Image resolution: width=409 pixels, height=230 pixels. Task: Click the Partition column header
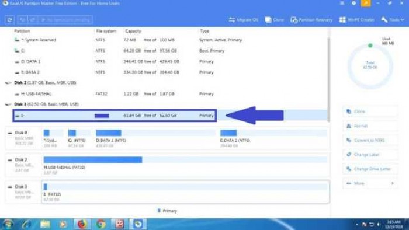[x=22, y=31]
